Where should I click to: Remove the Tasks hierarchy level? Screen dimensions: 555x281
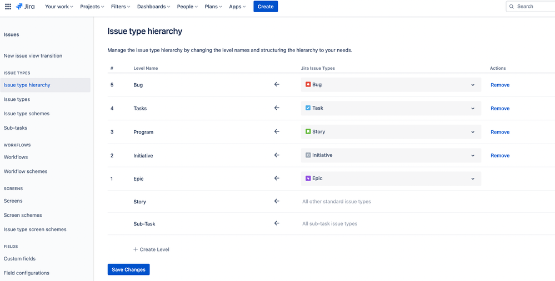[499, 109]
